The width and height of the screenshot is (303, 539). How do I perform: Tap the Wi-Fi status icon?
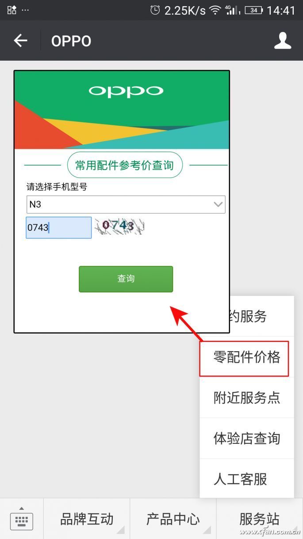[x=215, y=10]
